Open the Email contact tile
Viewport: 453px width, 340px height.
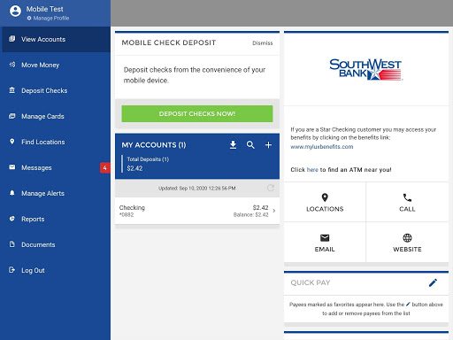325,243
